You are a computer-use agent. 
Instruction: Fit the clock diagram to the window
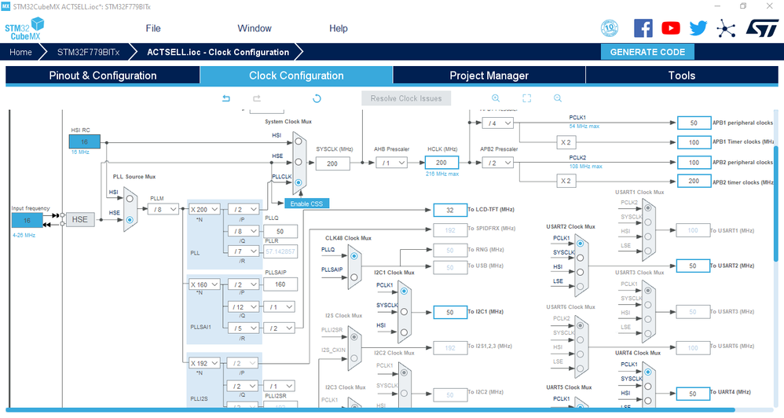pos(527,98)
